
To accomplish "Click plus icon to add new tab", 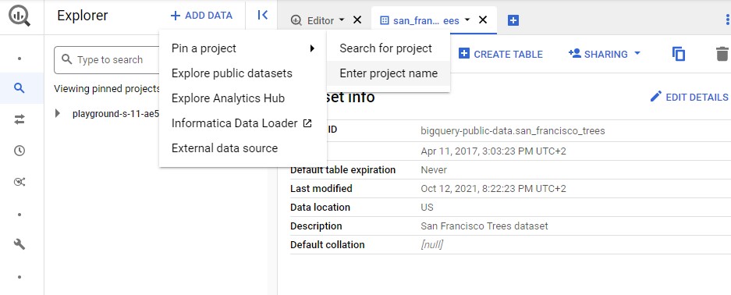I will [x=513, y=20].
